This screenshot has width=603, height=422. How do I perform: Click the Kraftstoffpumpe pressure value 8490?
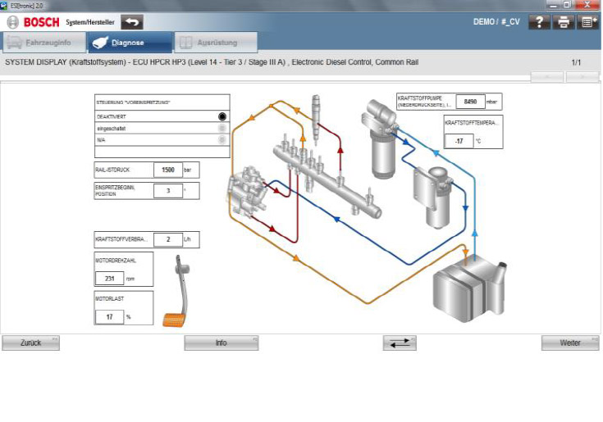(470, 102)
